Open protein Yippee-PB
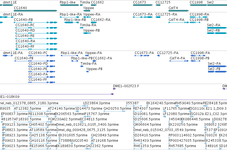Viewport: 227px width, 150px height. (94, 69)
